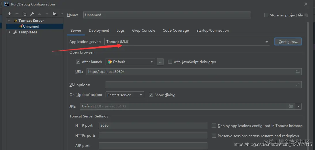Check Deploy applications configured in Tomcat instance

pos(214,126)
